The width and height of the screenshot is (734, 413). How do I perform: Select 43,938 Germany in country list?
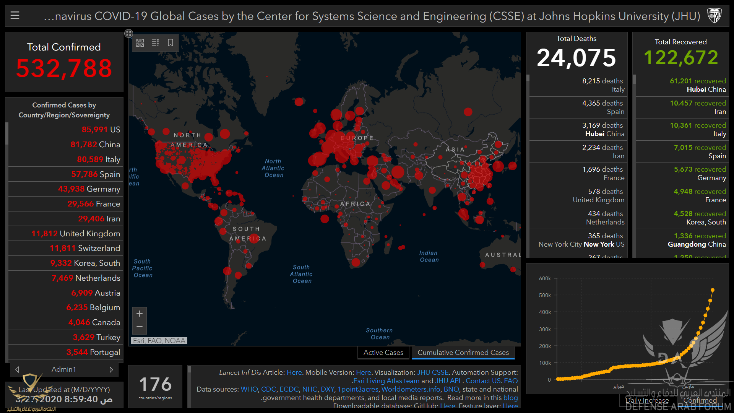click(65, 189)
